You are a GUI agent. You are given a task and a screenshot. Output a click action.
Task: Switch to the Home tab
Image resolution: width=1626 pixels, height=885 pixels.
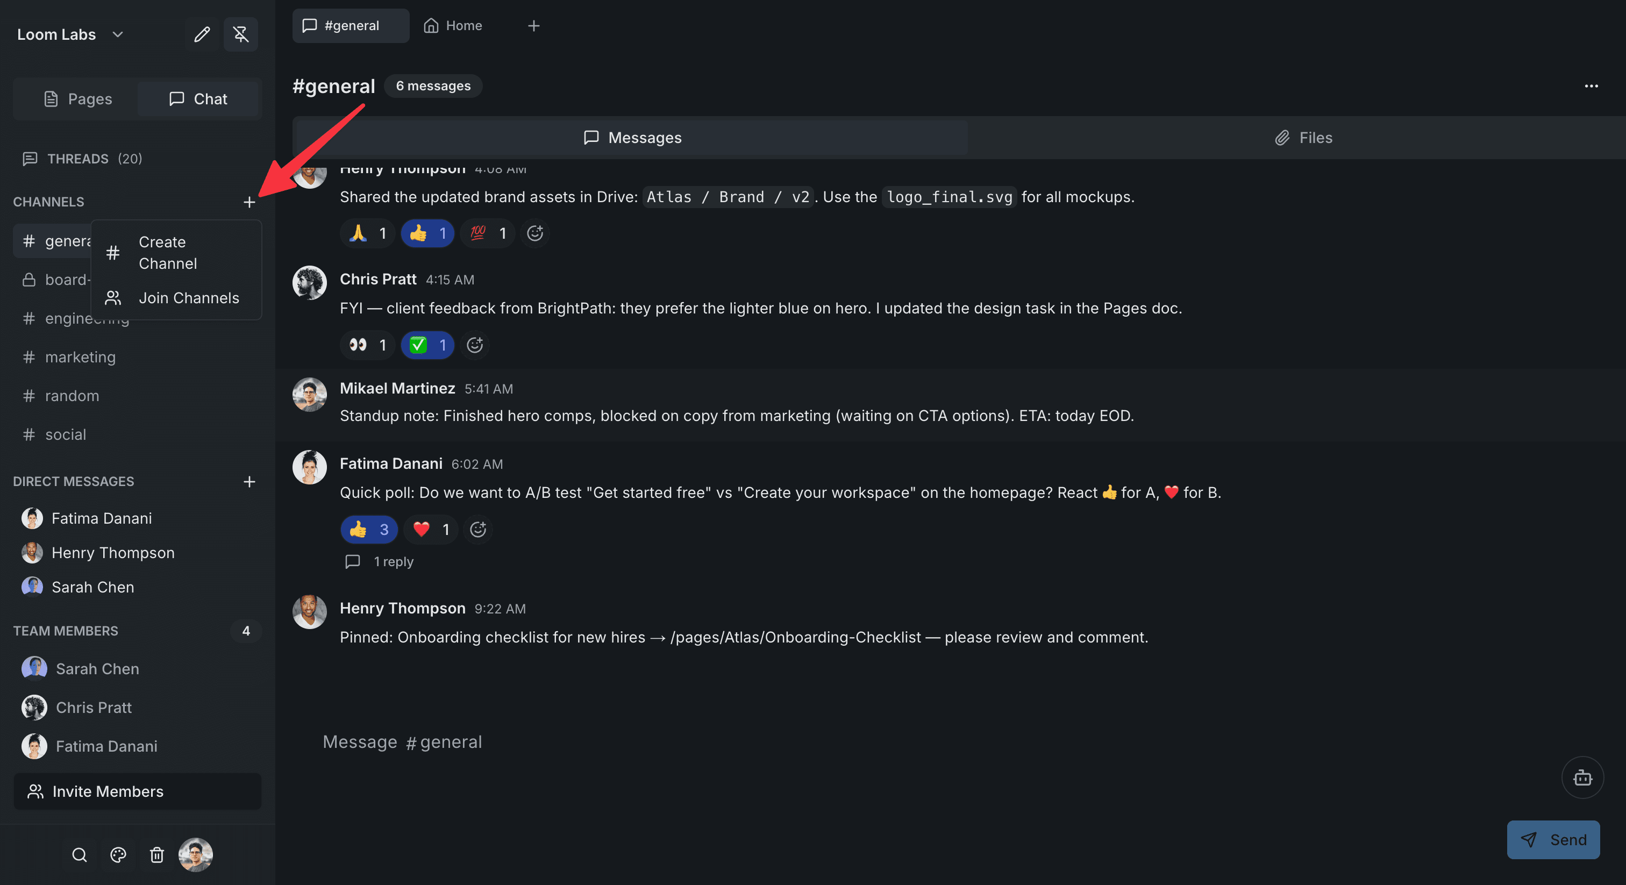coord(453,26)
